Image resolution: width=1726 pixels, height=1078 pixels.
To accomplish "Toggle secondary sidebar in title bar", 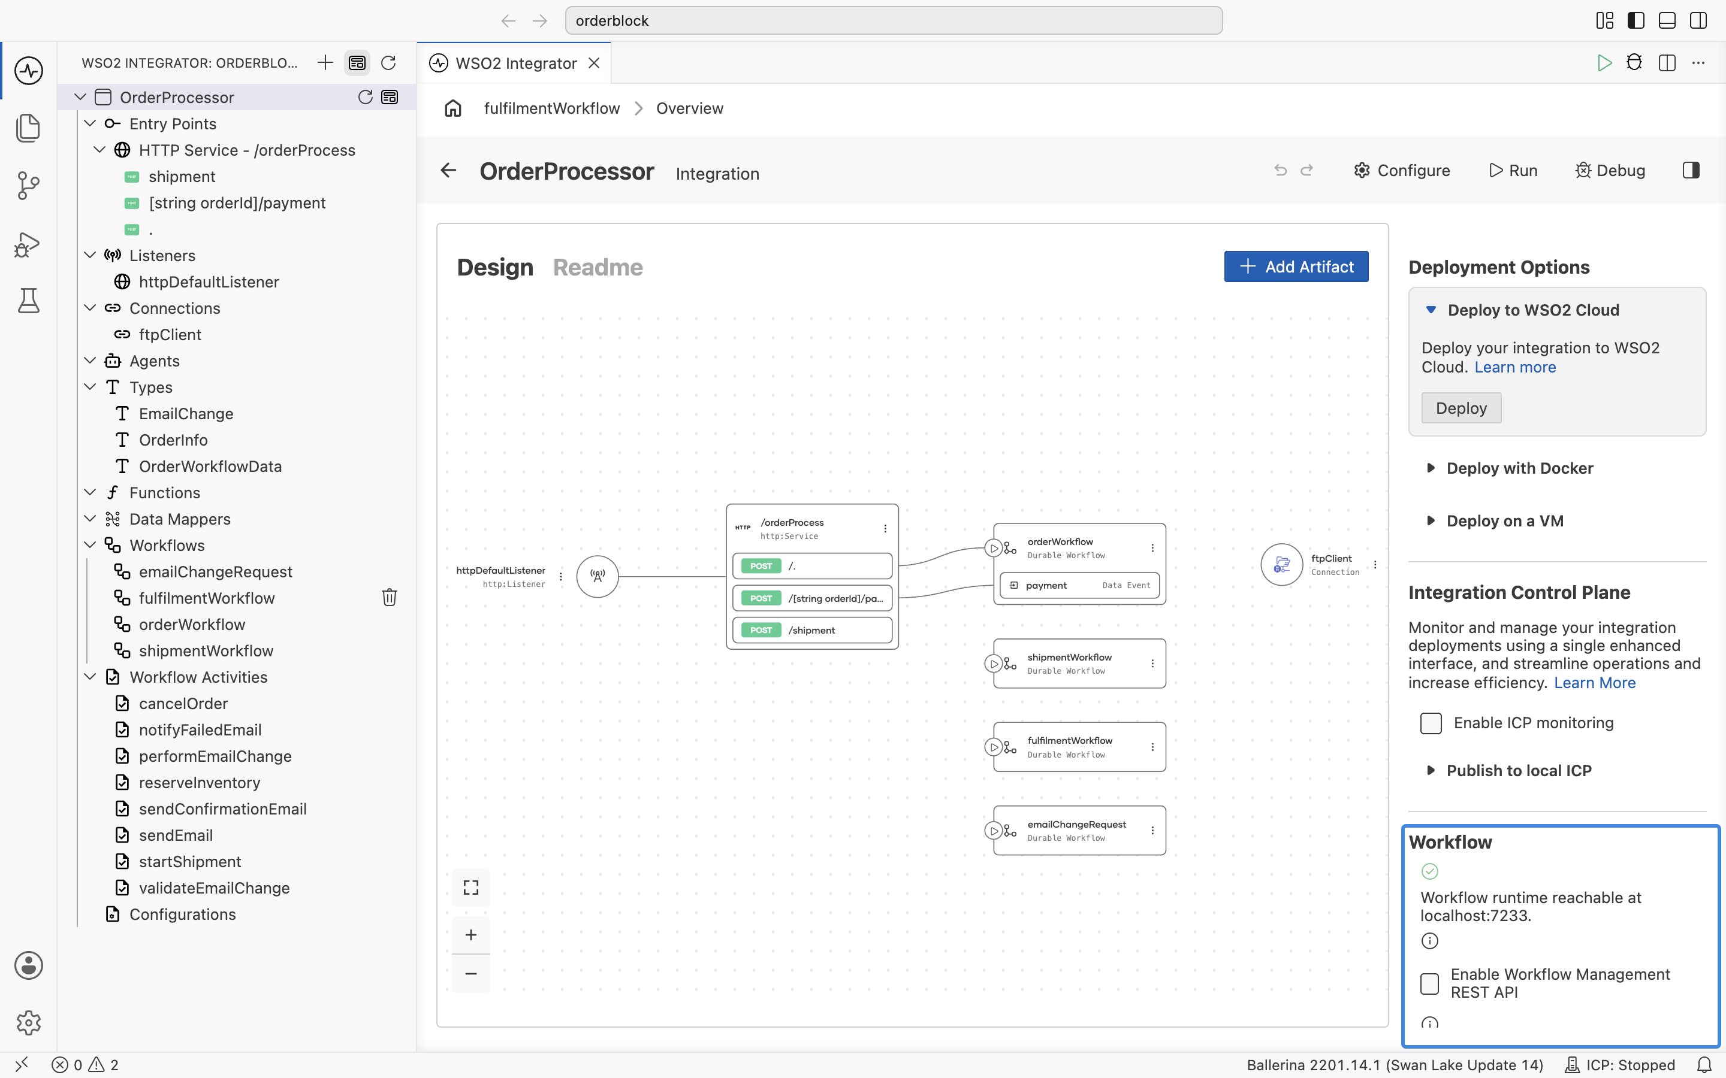I will 1699,21.
